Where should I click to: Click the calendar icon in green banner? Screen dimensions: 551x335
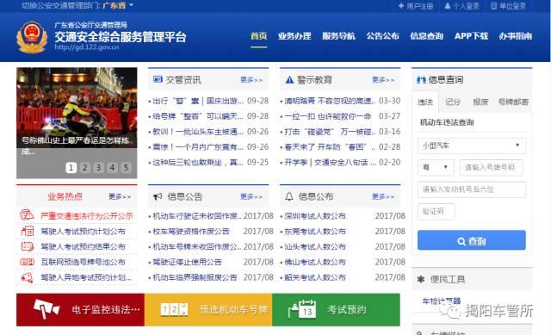[x=302, y=309]
